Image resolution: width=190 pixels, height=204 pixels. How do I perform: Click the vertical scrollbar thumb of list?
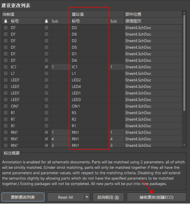click(184, 63)
